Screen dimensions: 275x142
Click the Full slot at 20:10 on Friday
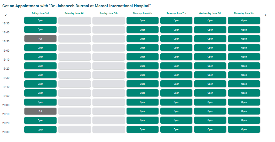[40, 111]
